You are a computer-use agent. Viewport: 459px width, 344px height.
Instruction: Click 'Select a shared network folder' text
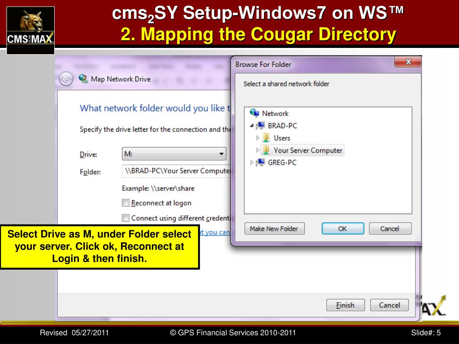tap(286, 84)
